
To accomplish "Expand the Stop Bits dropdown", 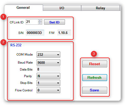I will point(48,83).
